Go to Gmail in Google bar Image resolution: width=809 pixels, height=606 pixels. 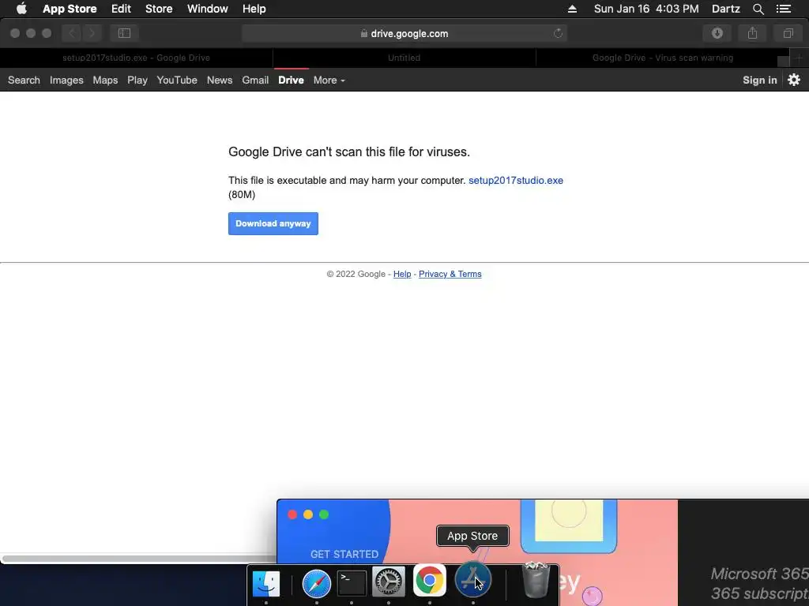[255, 80]
